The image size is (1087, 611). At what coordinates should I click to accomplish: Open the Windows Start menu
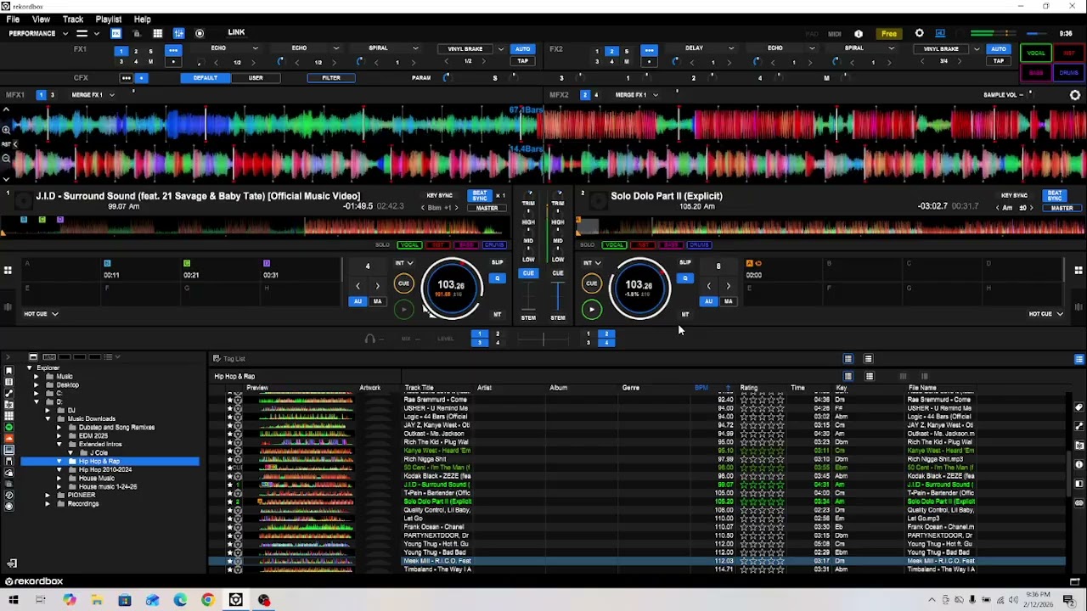[x=14, y=601]
